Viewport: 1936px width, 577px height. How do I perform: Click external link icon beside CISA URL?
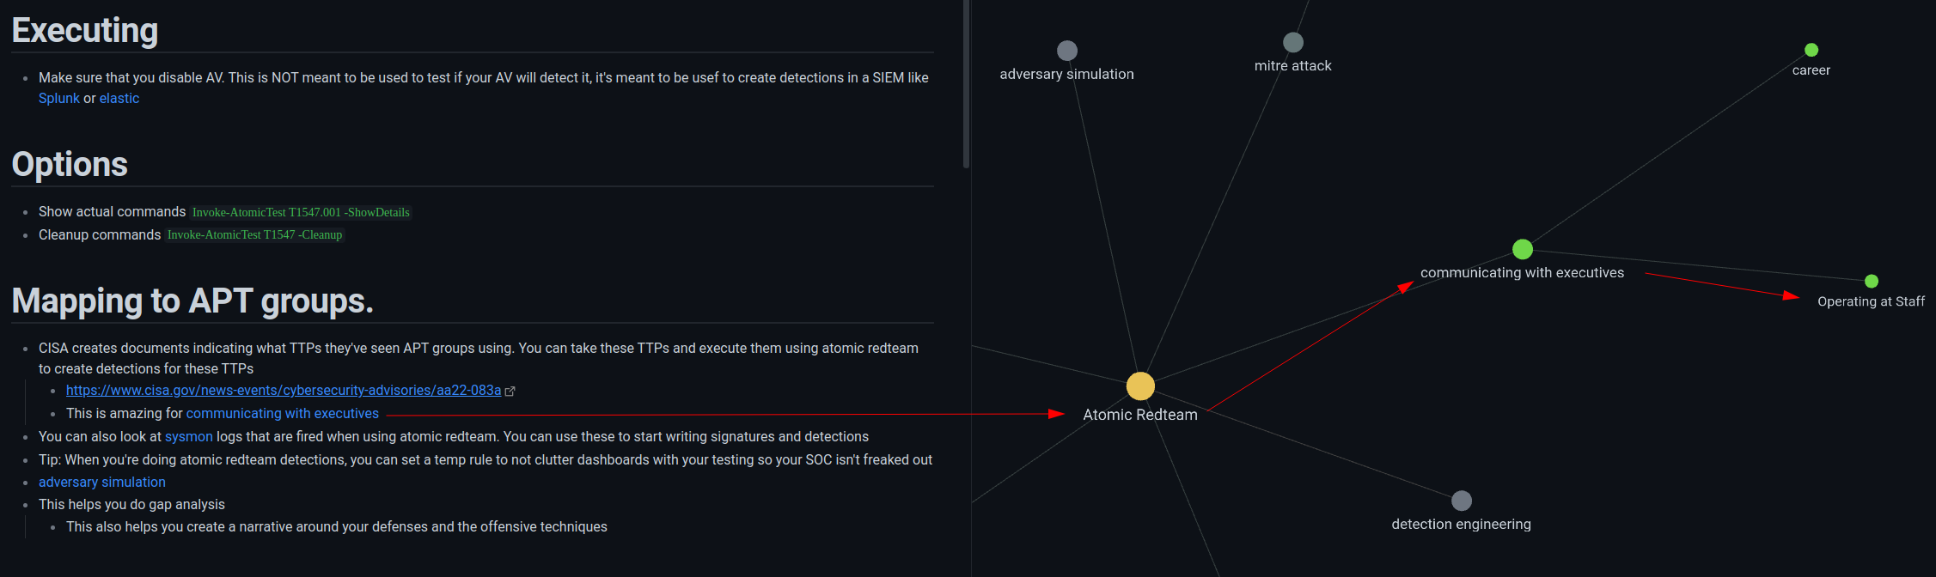510,391
